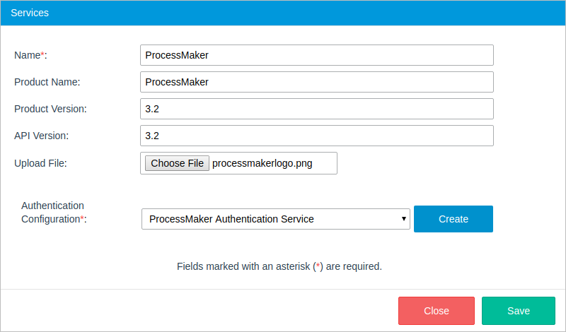The width and height of the screenshot is (566, 332).
Task: Select the Product Name label
Action: pos(47,82)
